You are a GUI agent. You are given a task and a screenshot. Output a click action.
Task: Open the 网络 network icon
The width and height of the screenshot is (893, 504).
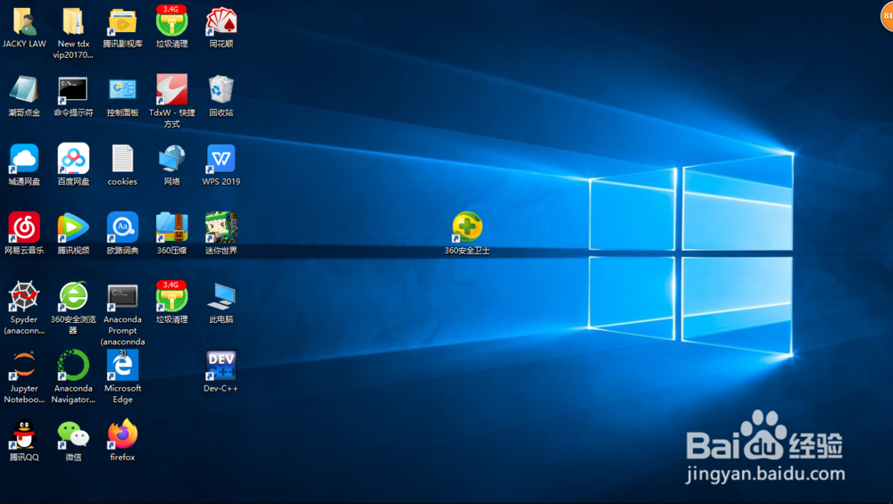[171, 159]
